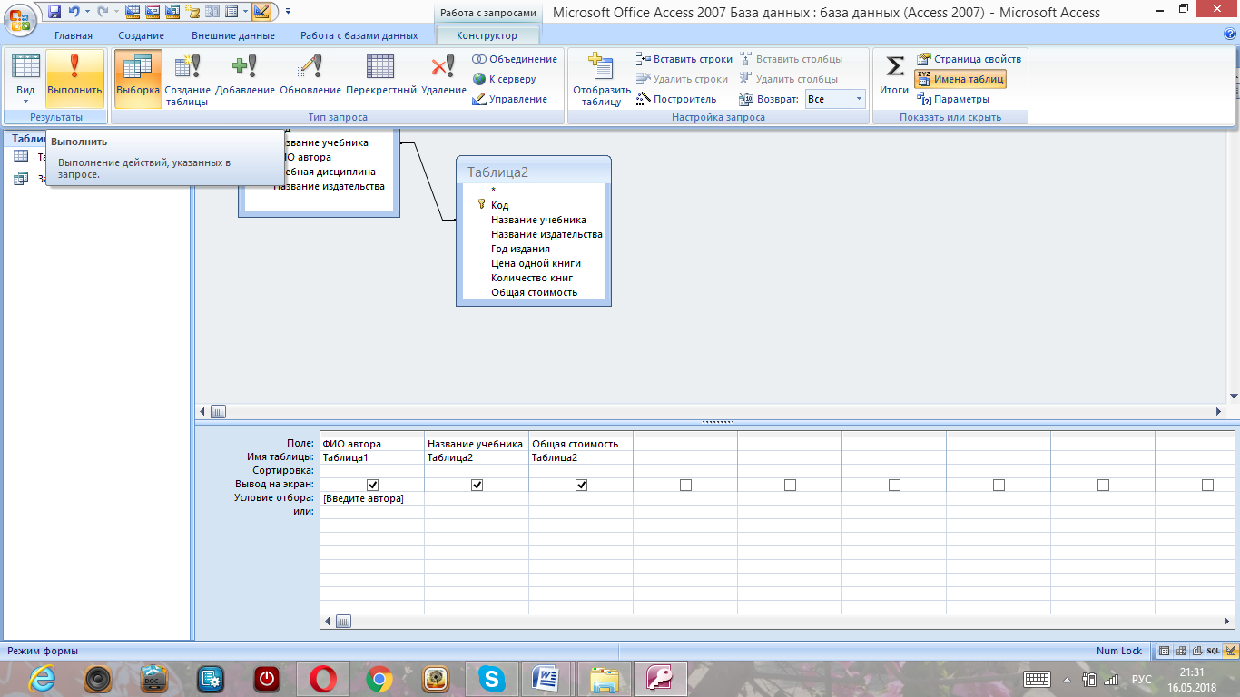Select Количество книг field in Таблица2
This screenshot has height=697, width=1240.
tap(532, 278)
